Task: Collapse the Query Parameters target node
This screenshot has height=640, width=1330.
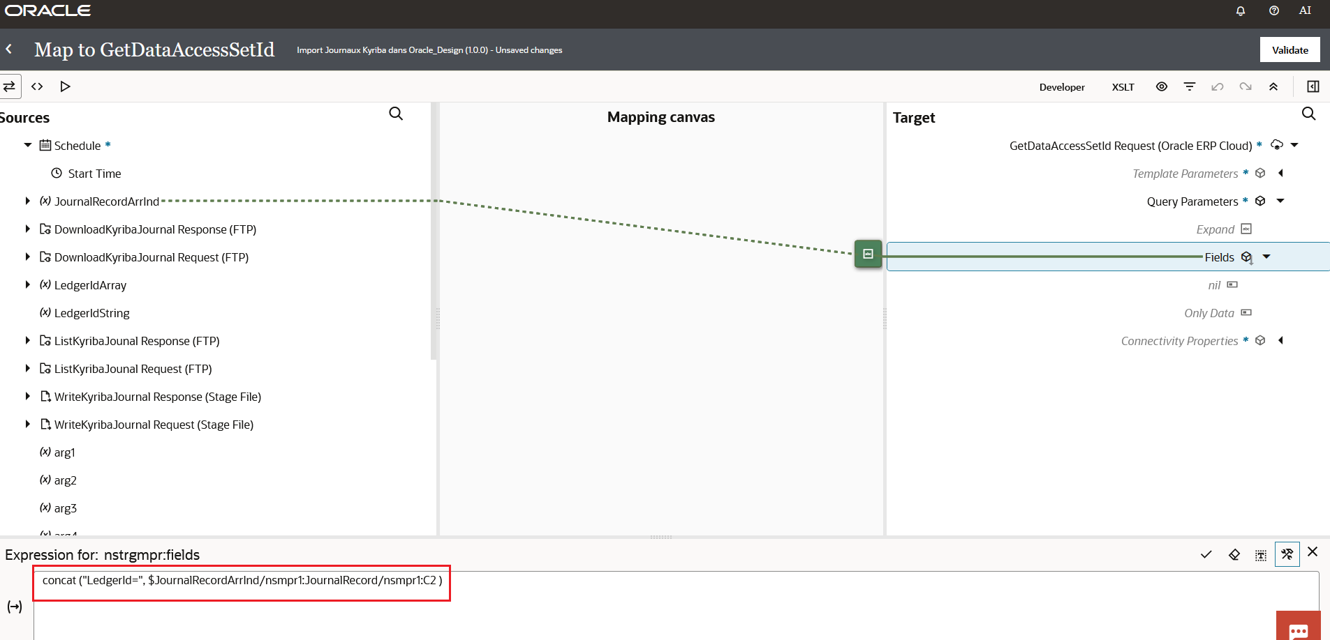Action: click(1280, 201)
